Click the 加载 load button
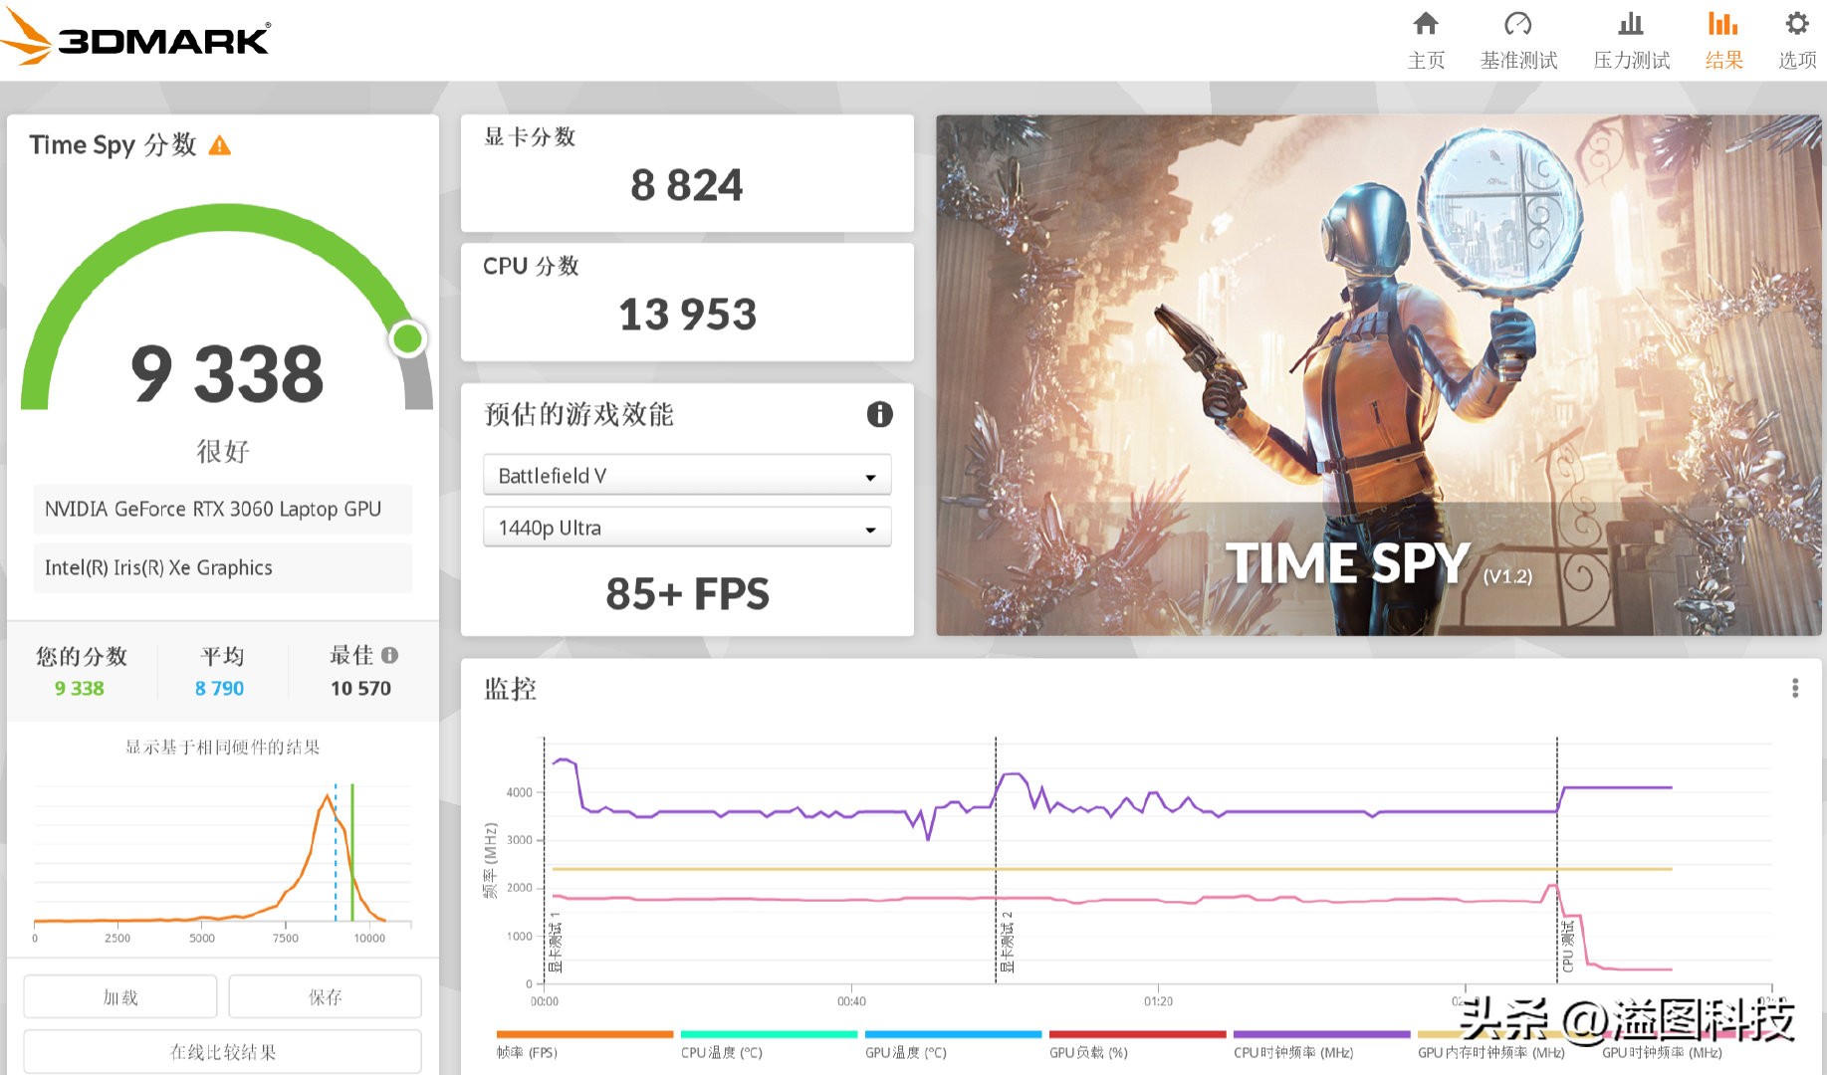The image size is (1827, 1075). [120, 996]
